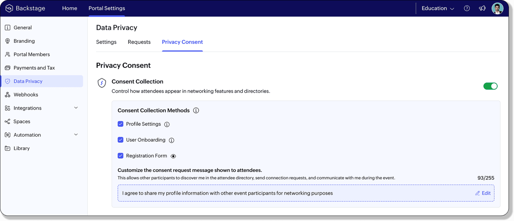Click info icon beside User Onboarding
Viewport: 514px width, 221px height.
pyautogui.click(x=172, y=140)
